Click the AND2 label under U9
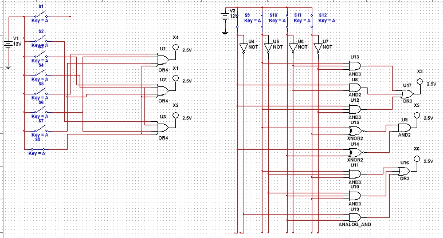 coord(404,135)
